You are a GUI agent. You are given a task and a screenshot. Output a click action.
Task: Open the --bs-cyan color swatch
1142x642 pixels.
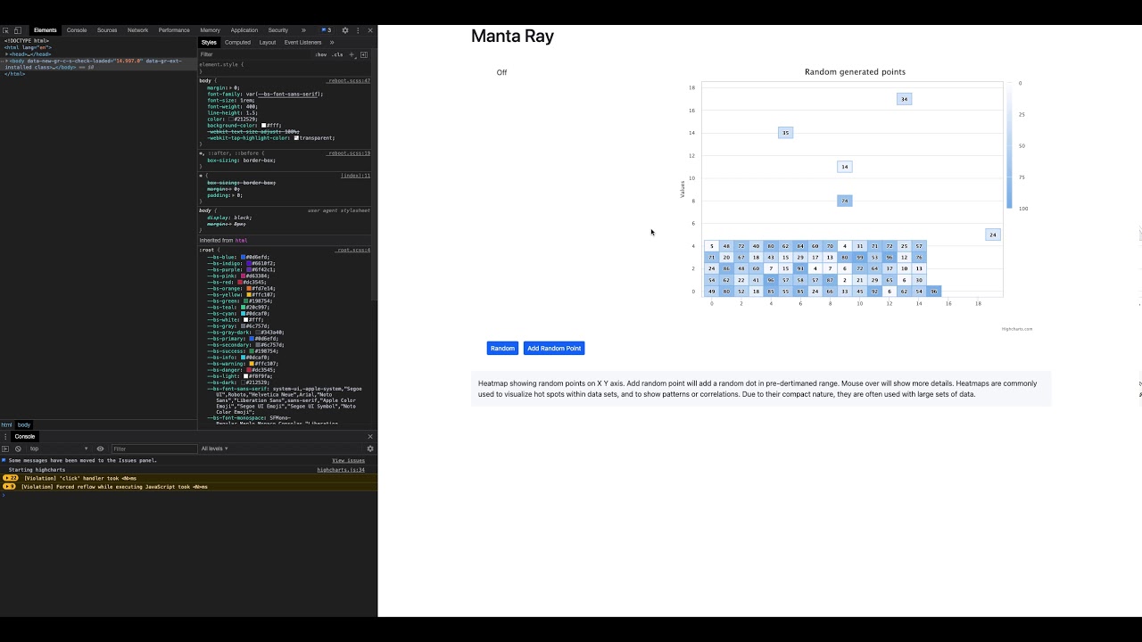[241, 314]
